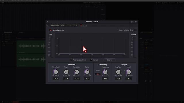Click the upper audio clip waveform in timeline
Image resolution: width=184 pixels, height=103 pixels.
click(31, 47)
